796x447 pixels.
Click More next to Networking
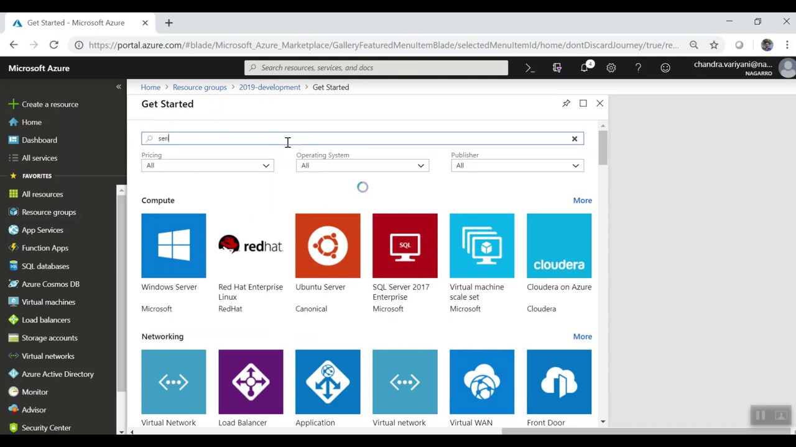point(583,336)
